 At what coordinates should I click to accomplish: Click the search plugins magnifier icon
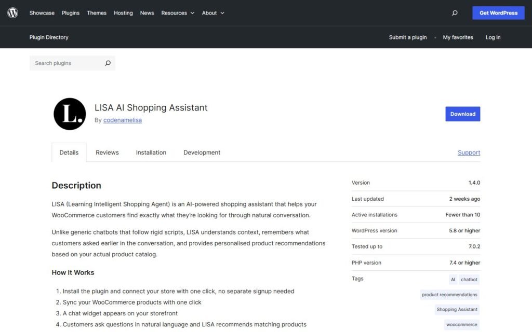pyautogui.click(x=108, y=63)
